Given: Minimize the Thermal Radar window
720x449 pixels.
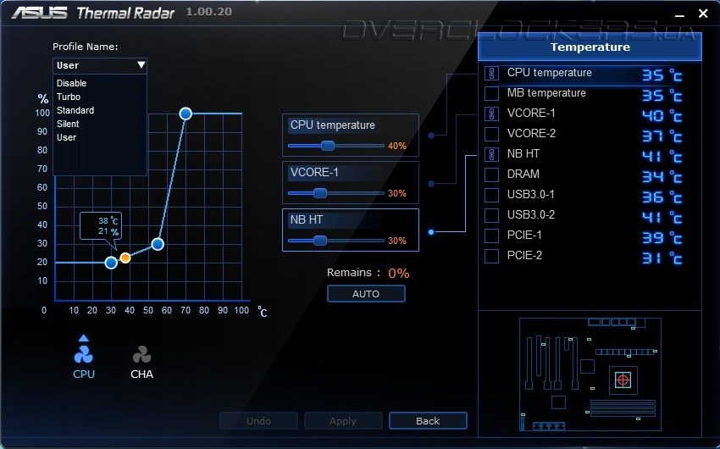Looking at the screenshot, I should pos(680,14).
